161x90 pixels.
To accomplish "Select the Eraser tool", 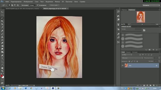I will pyautogui.click(x=2, y=43).
